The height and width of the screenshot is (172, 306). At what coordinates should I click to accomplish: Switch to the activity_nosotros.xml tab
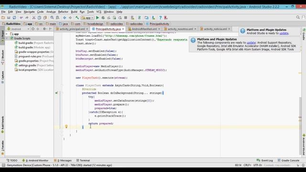click(180, 29)
